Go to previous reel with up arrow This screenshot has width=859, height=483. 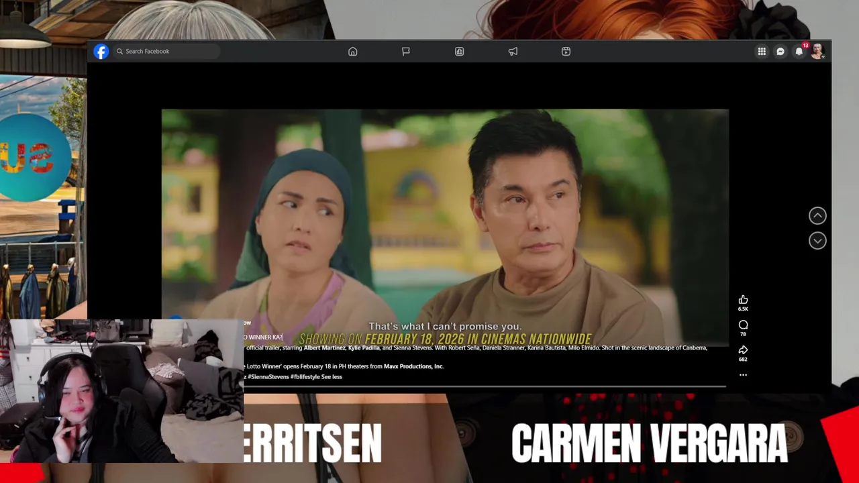coord(817,215)
